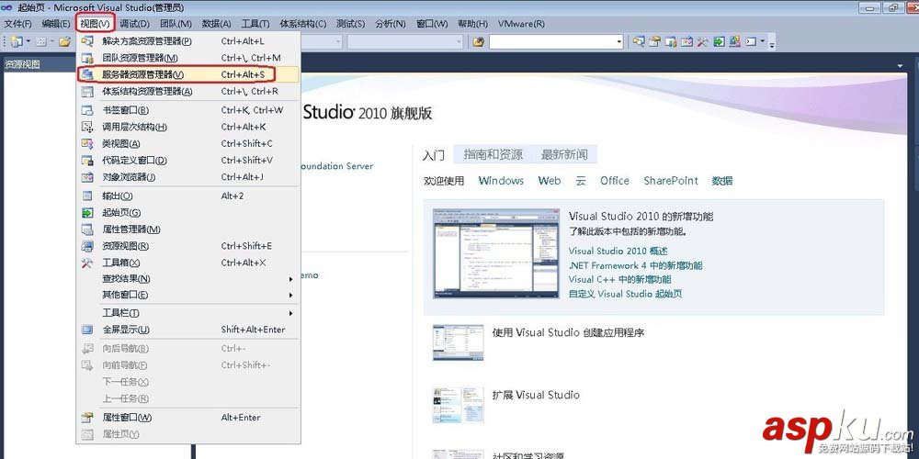This screenshot has height=459, width=919.
Task: Click the Start Page green arrow toolbar icon
Action: (x=719, y=41)
